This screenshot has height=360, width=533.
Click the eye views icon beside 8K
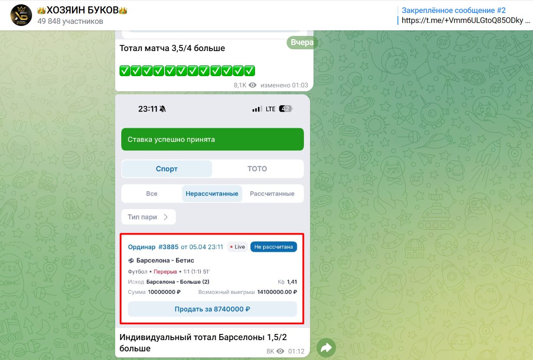pos(280,351)
